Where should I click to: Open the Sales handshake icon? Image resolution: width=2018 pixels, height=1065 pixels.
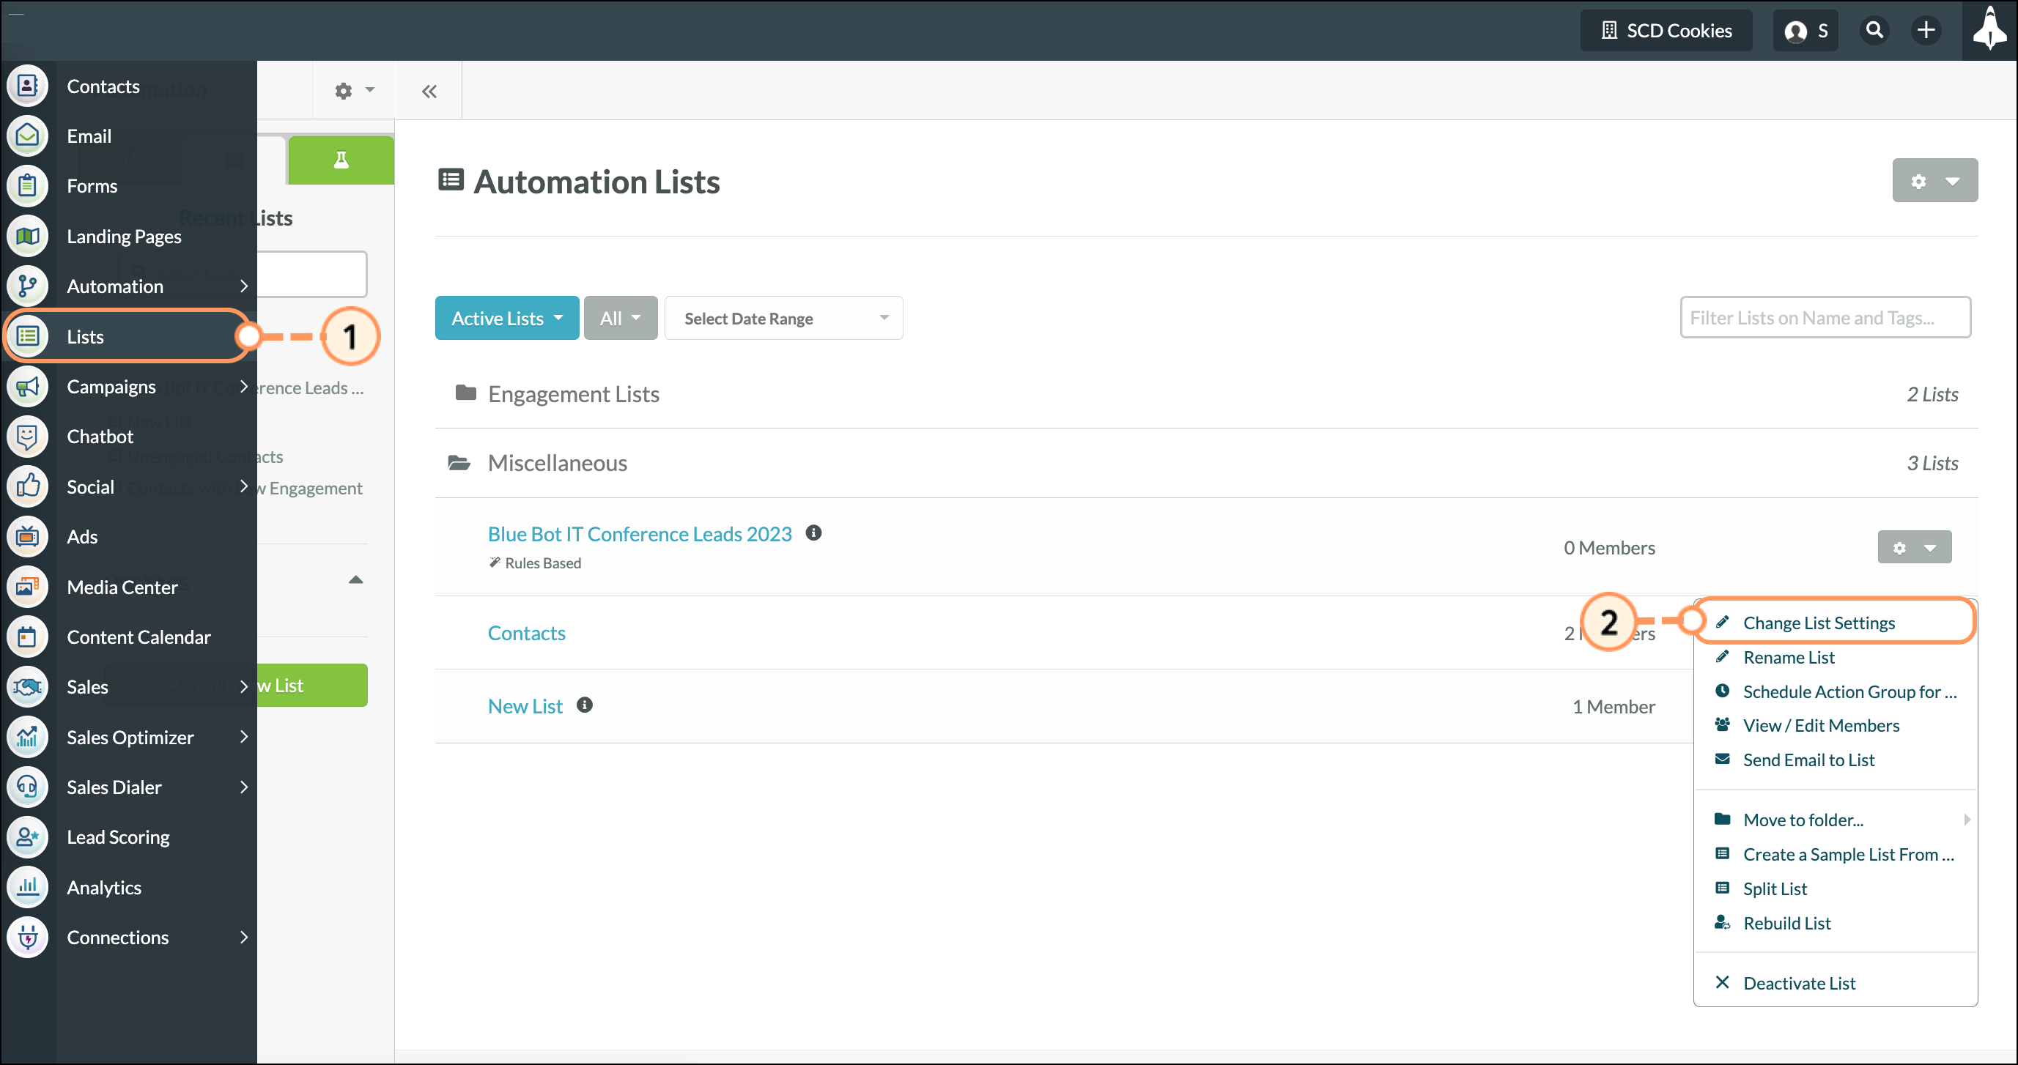point(27,687)
